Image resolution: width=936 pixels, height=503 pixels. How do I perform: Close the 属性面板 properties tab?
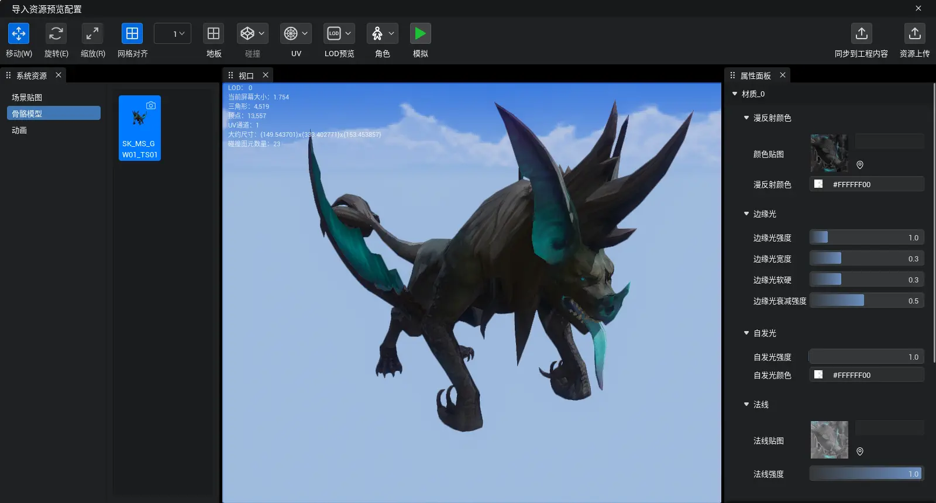(783, 75)
